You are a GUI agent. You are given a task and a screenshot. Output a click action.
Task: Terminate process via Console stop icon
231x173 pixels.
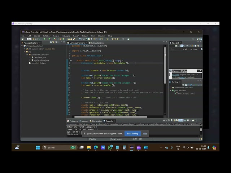click(164, 120)
